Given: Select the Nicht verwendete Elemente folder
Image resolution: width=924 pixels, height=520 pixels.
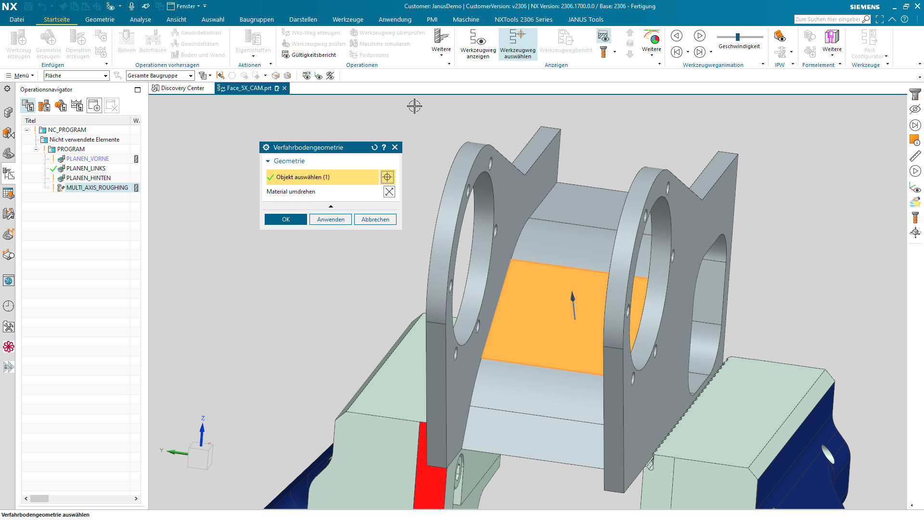Looking at the screenshot, I should pyautogui.click(x=84, y=140).
